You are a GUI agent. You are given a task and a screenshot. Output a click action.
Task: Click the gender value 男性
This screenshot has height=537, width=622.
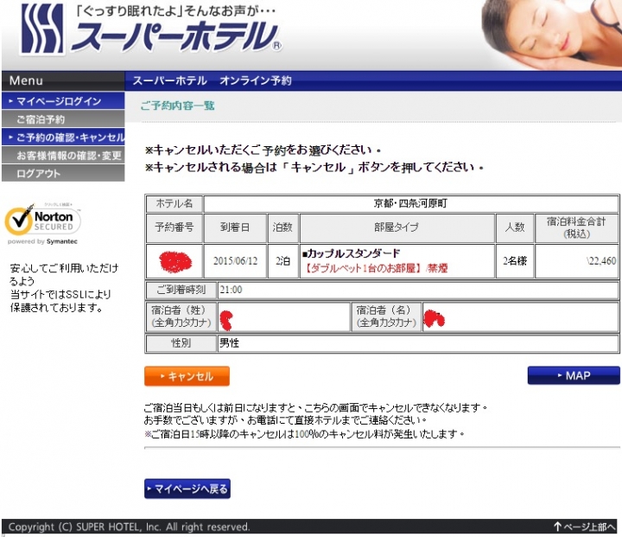tap(229, 342)
